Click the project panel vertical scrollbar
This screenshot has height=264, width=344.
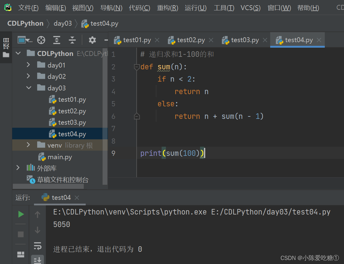[105, 116]
